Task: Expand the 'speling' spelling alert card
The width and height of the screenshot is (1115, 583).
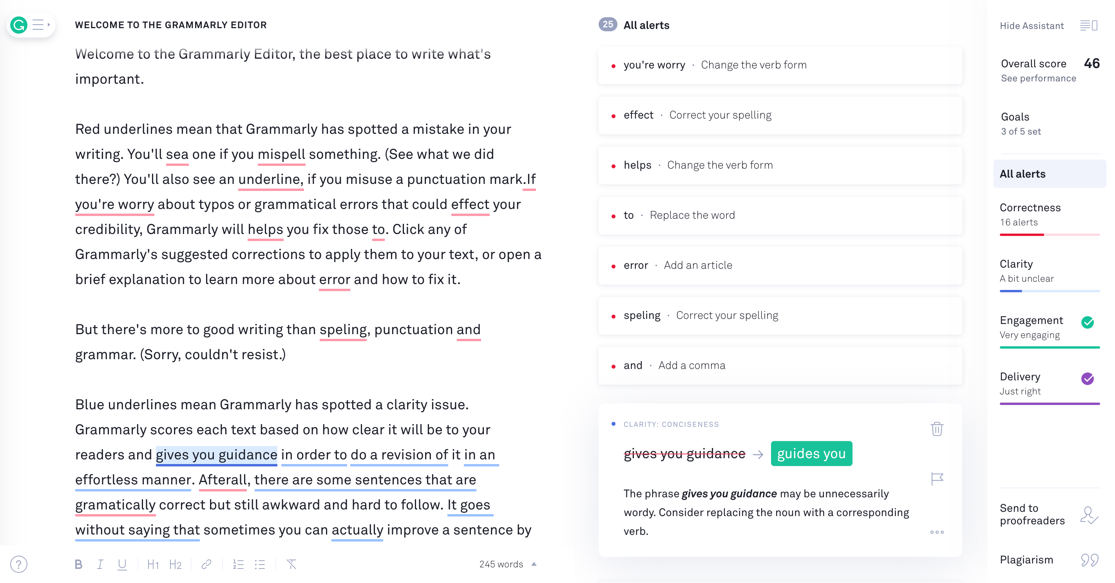Action: [x=779, y=315]
